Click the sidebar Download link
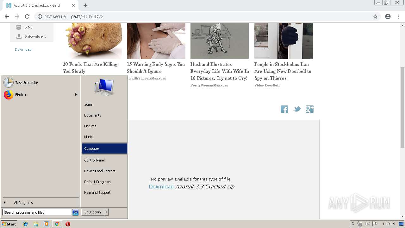Viewport: 405px width, 228px height. pos(23,49)
